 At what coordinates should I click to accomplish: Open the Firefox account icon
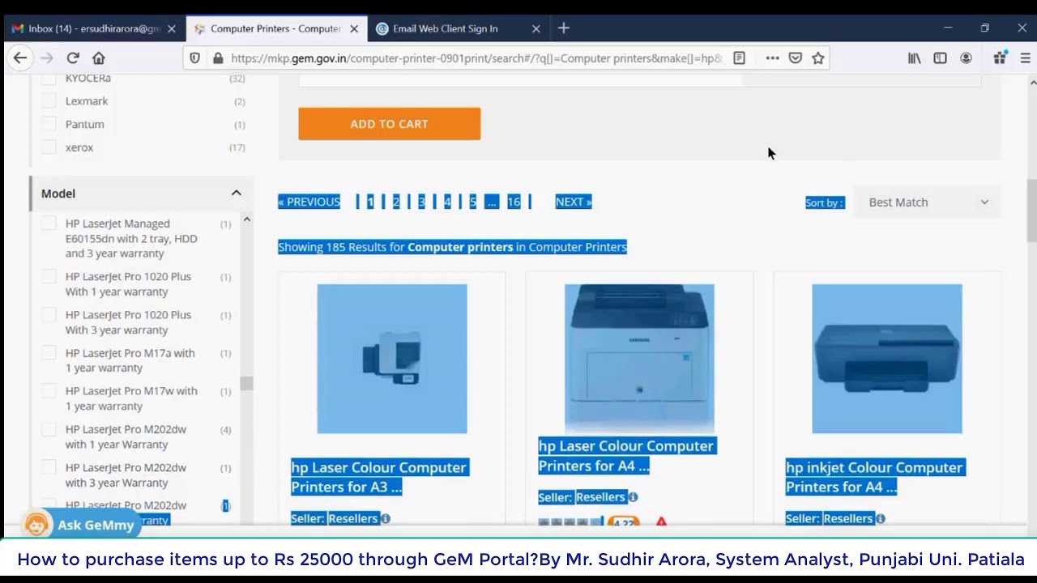(966, 58)
